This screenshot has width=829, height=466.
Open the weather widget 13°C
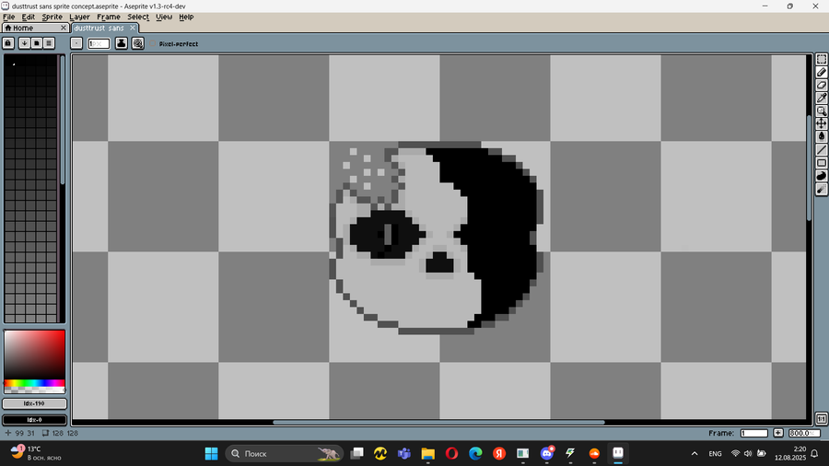(x=35, y=453)
